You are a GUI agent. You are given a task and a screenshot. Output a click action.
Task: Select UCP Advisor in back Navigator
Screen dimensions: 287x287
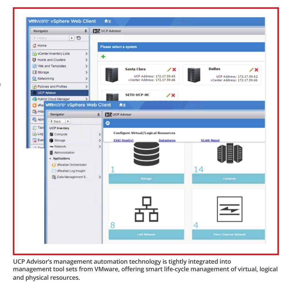tap(59, 93)
